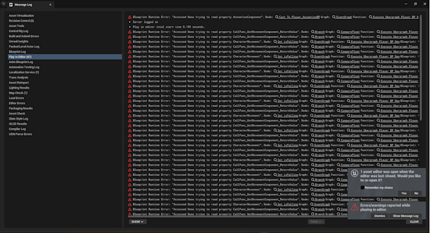Click the Show Message Log button

405,216
